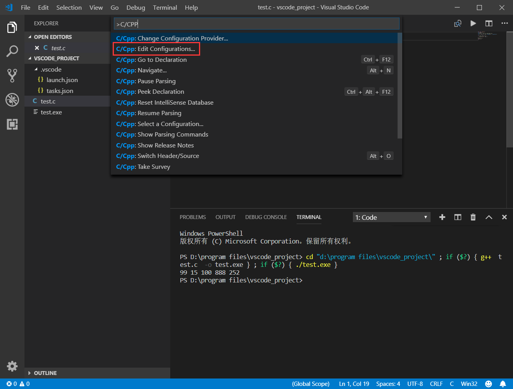Select C/Cpp: Select a Configuration command

click(x=254, y=124)
